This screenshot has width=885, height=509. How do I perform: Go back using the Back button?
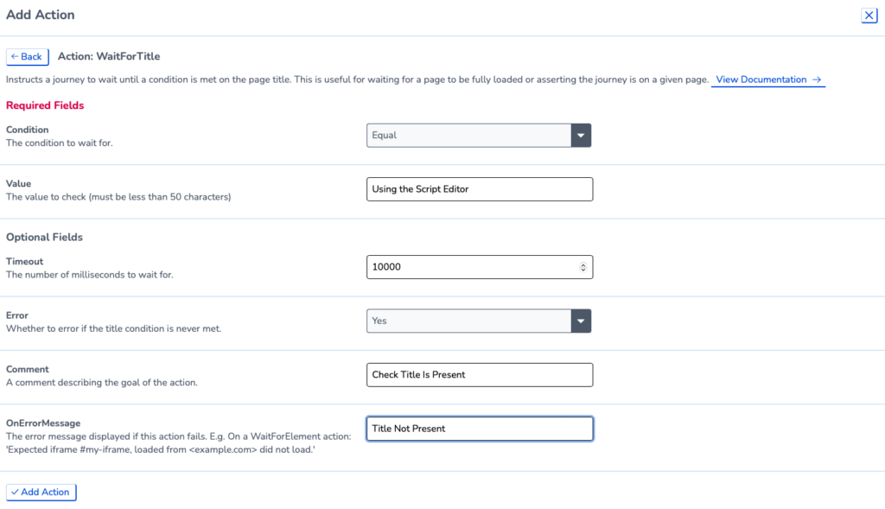(27, 56)
